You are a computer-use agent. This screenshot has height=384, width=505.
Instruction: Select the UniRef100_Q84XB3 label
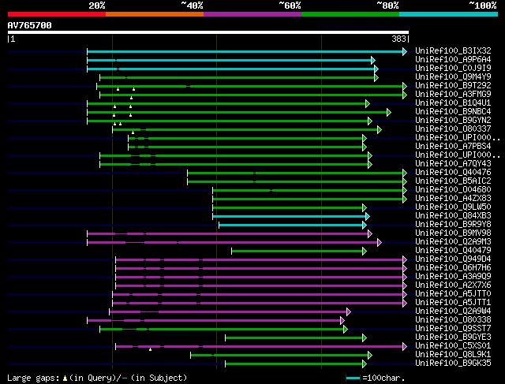point(453,216)
